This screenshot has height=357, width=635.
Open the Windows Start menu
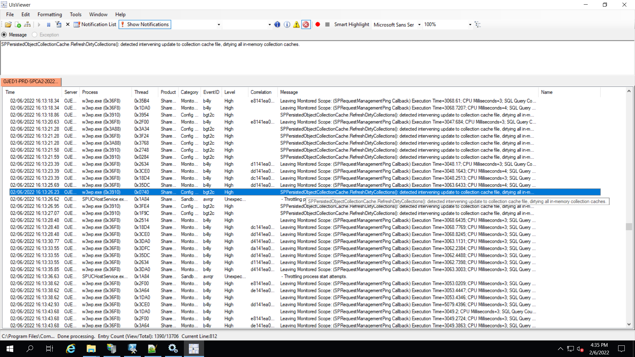10,349
